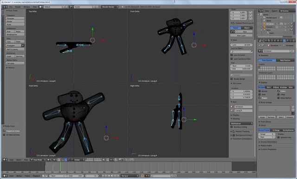Click the jump to end frame button
297x179 pixels.
pyautogui.click(x=118, y=176)
